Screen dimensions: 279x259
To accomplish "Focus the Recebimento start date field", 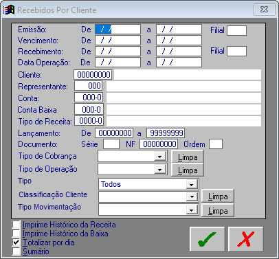I will coord(118,52).
